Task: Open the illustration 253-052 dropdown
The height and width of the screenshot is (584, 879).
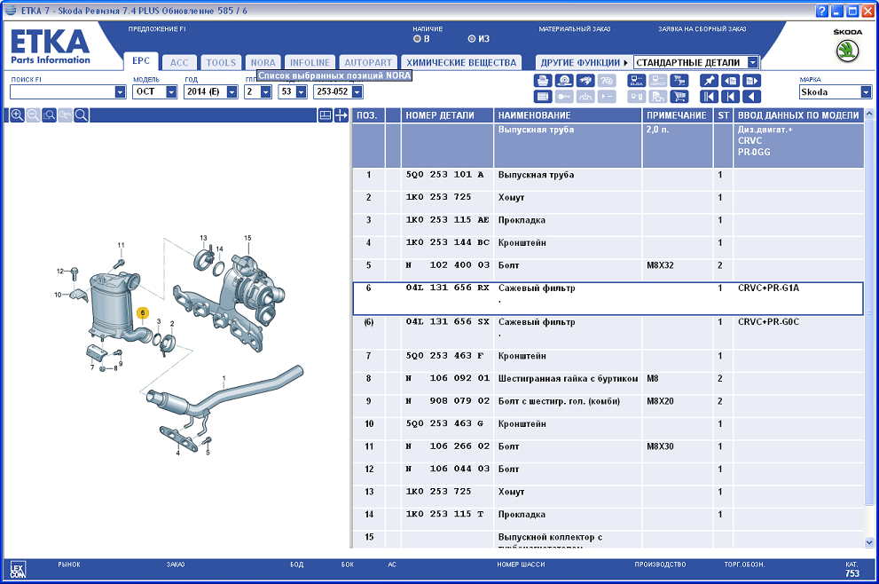Action: (x=357, y=92)
